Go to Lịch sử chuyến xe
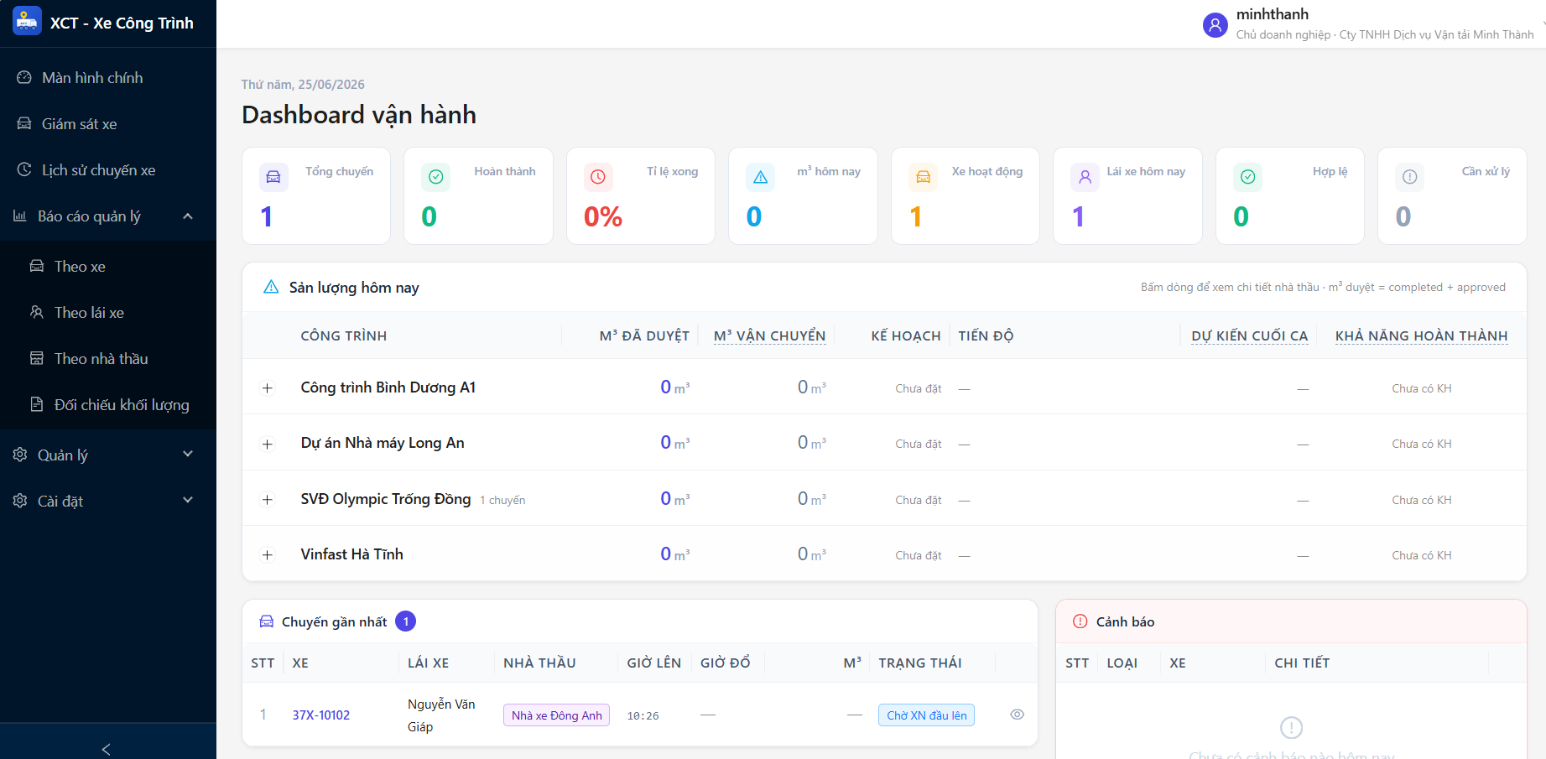Viewport: 1546px width, 759px height. pos(108,170)
